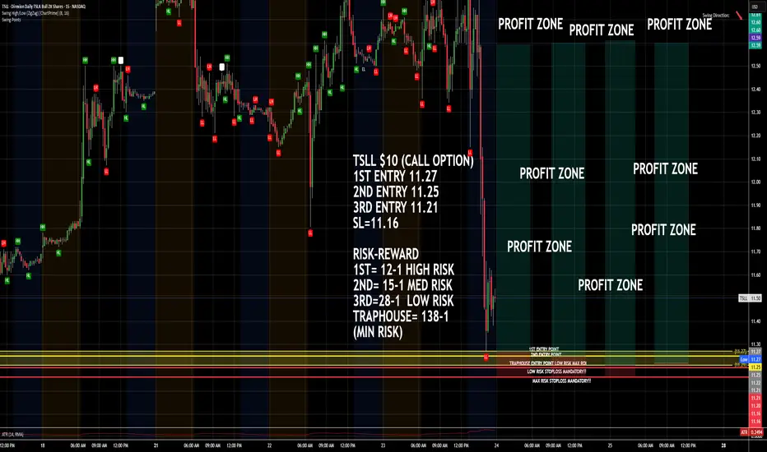
Task: Select the TRAPHOUSE= 138-1 line
Action: tap(401, 316)
